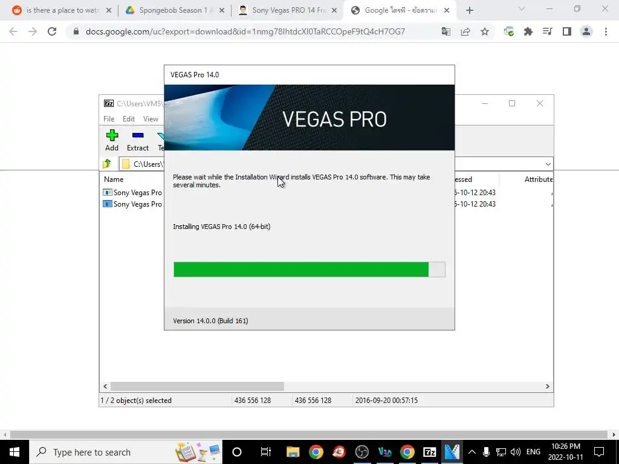Image resolution: width=619 pixels, height=464 pixels.
Task: Click the Add icon in 7-Zip toolbar
Action: (x=112, y=135)
